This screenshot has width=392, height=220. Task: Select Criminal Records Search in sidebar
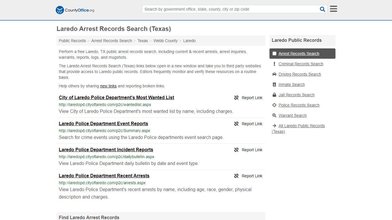[301, 64]
